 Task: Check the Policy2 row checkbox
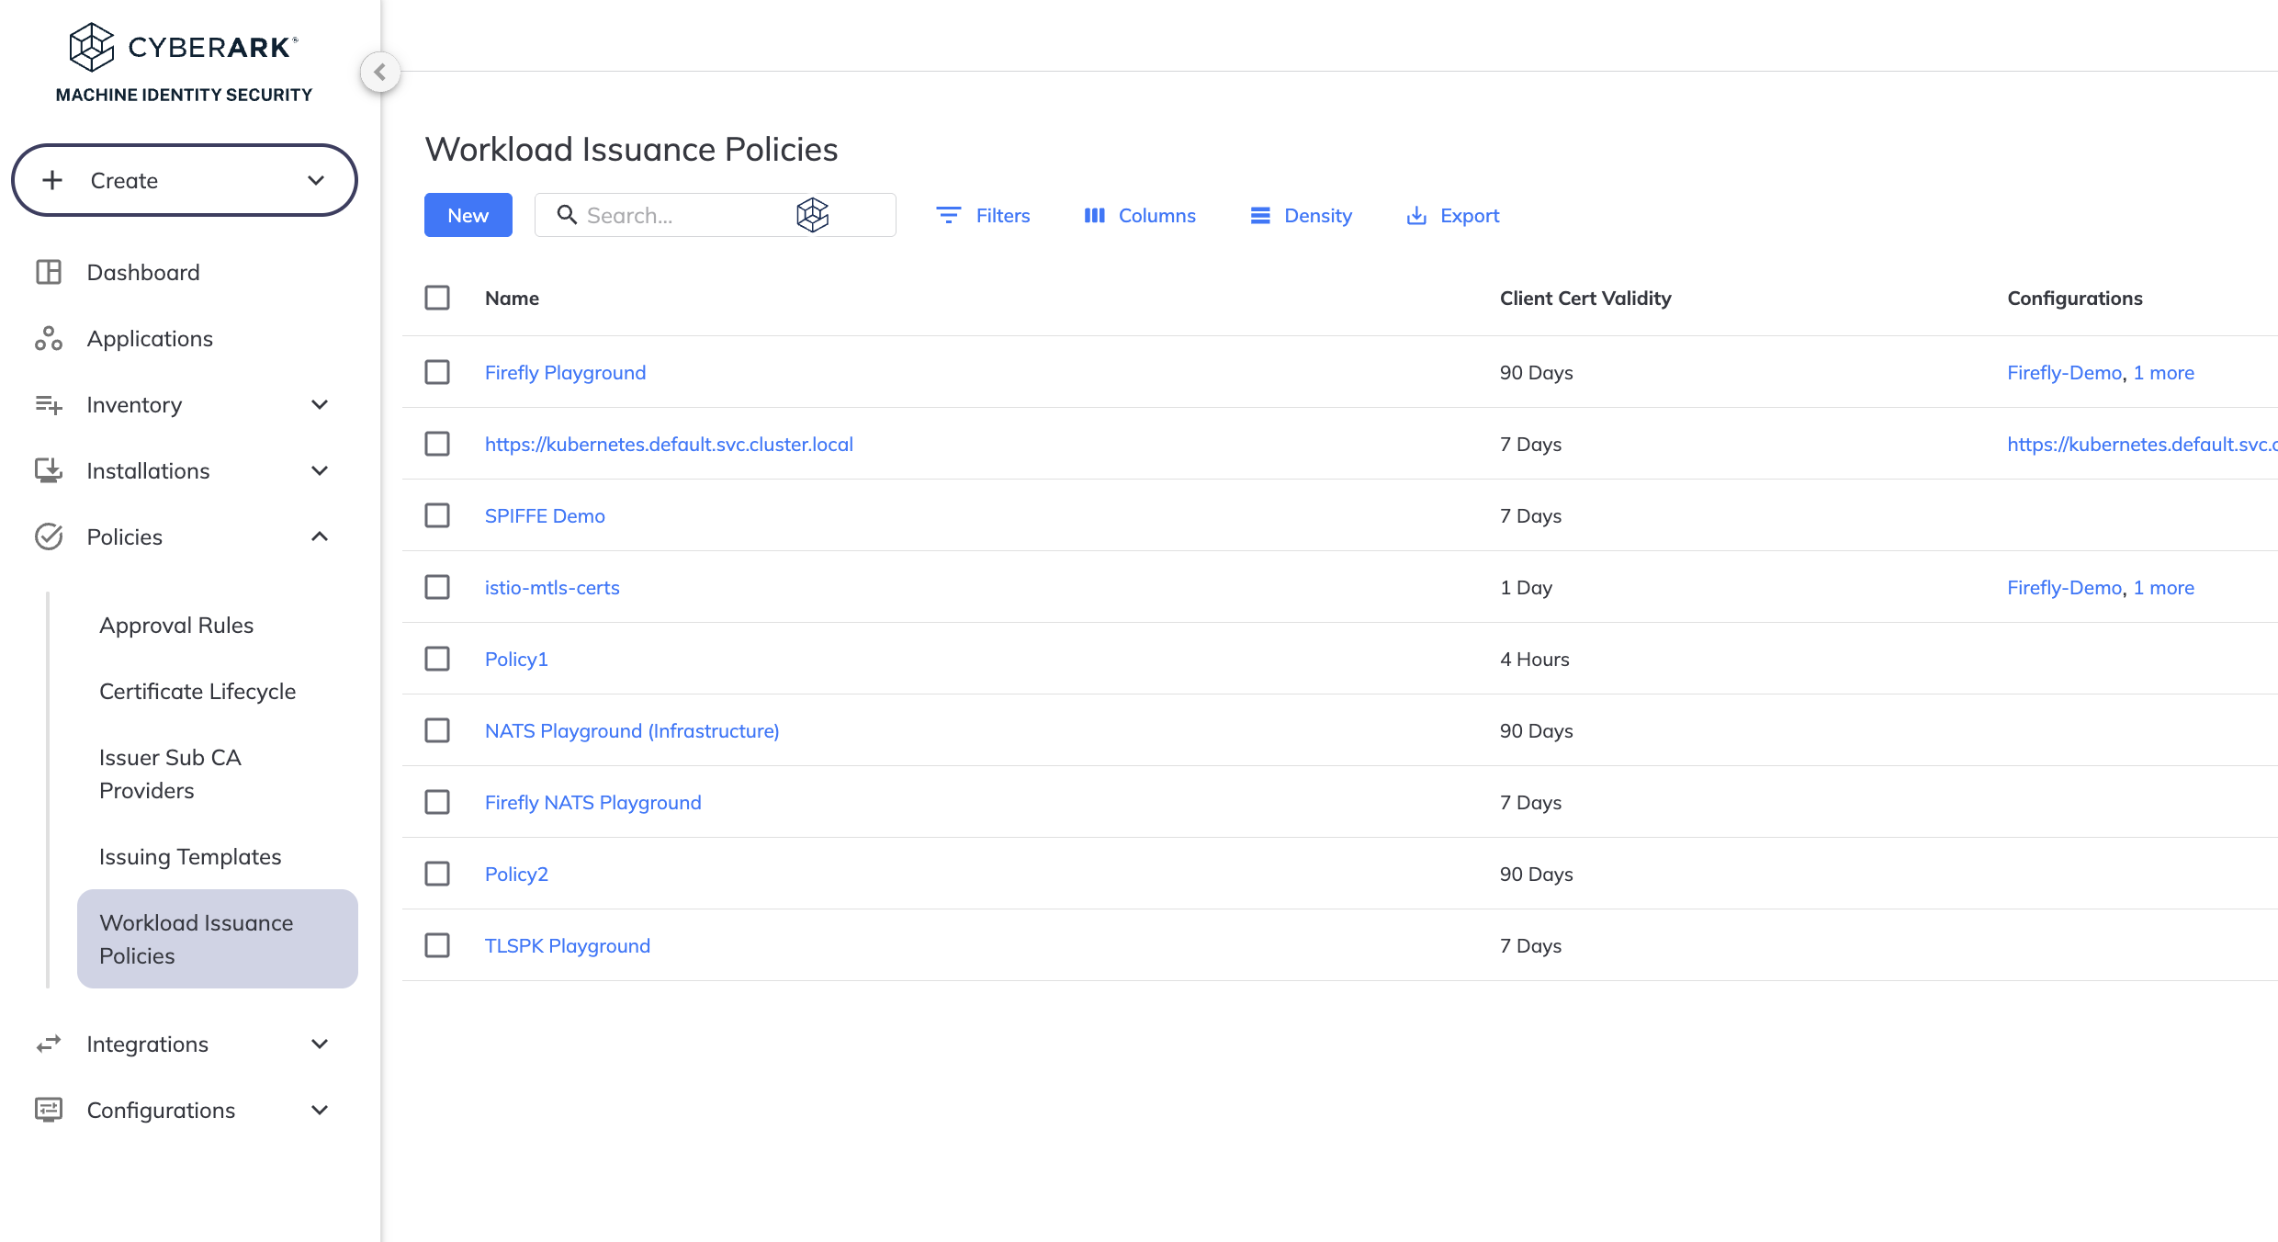tap(437, 874)
